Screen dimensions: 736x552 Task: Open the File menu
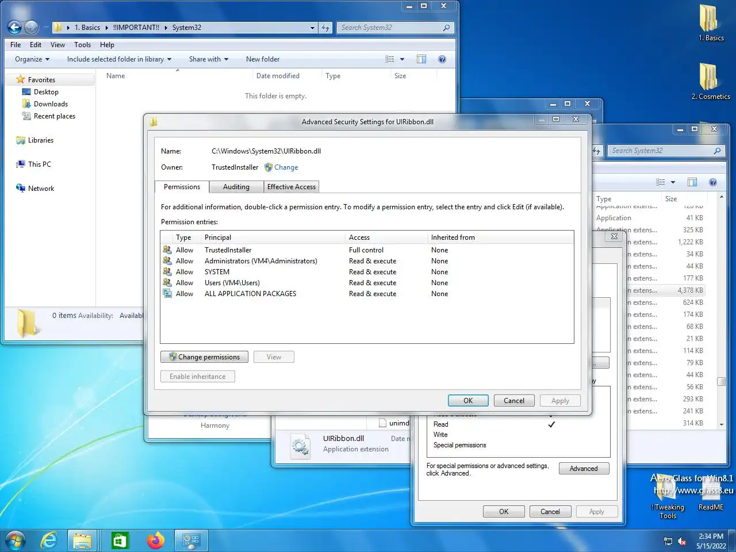tap(16, 45)
